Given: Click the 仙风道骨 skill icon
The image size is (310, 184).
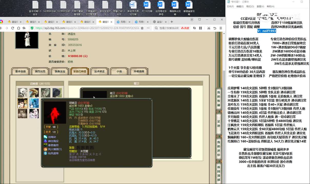Looking at the screenshot, I should [46, 153].
